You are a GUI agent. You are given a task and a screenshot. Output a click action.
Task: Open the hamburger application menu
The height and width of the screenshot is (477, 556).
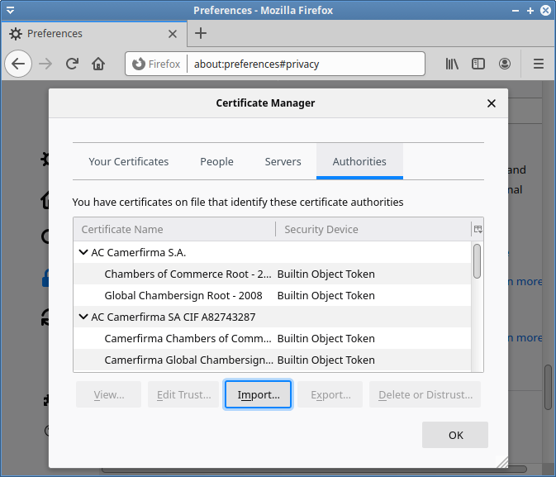[x=539, y=64]
